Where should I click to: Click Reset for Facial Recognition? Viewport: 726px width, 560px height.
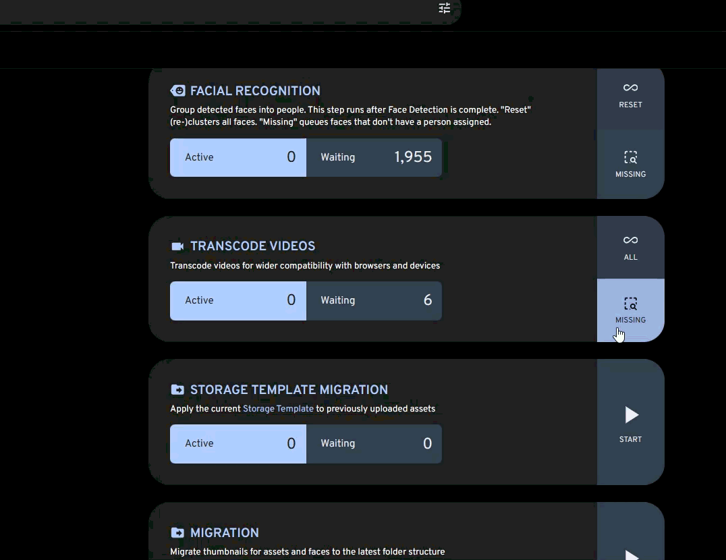pyautogui.click(x=631, y=96)
